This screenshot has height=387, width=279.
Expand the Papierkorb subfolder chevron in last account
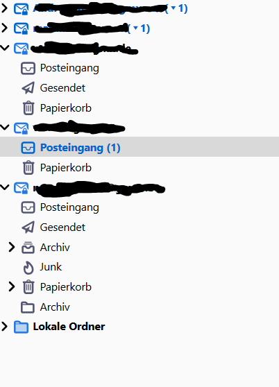coord(11,287)
